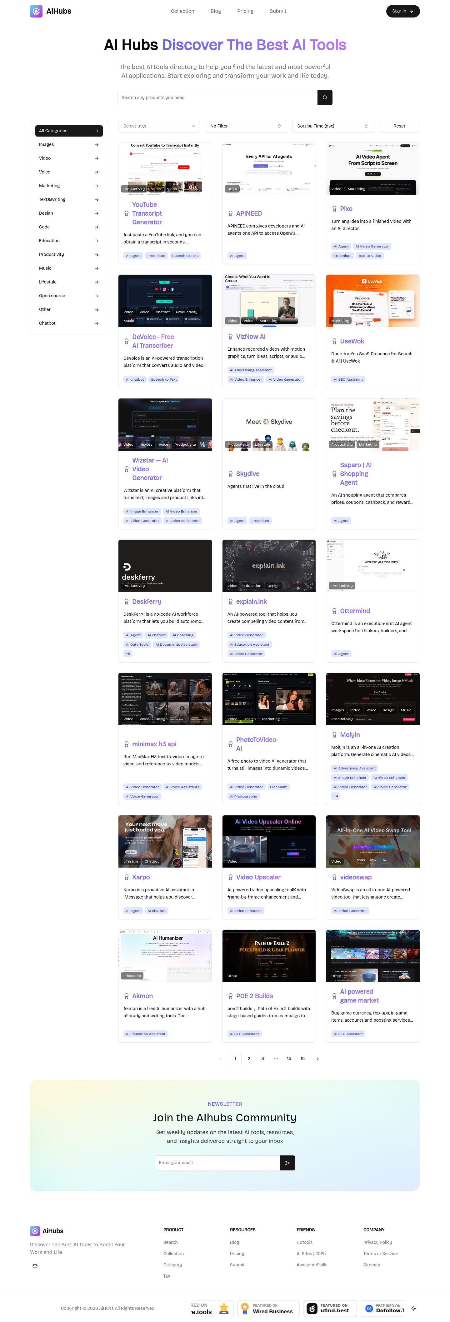Viewport: 450px width, 1322px height.
Task: Open Submit in the top nav
Action: 278,11
